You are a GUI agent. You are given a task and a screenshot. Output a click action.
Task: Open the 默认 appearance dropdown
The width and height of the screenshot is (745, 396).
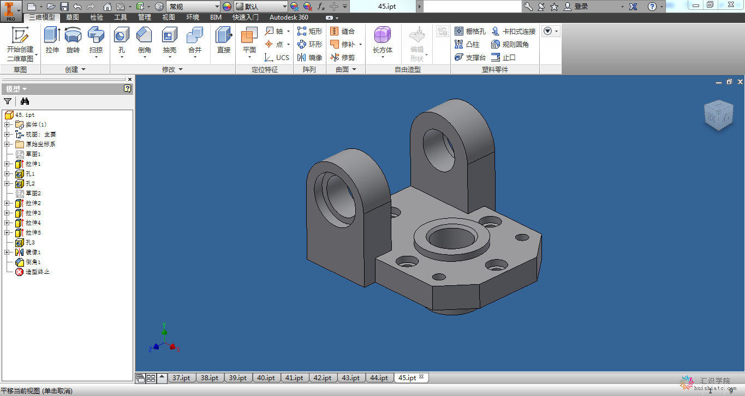pyautogui.click(x=284, y=7)
